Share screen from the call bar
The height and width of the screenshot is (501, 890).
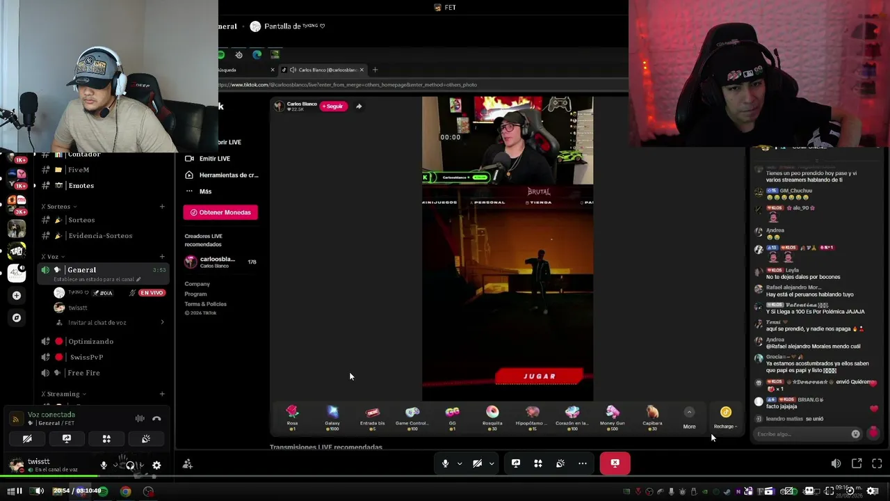[x=516, y=463]
